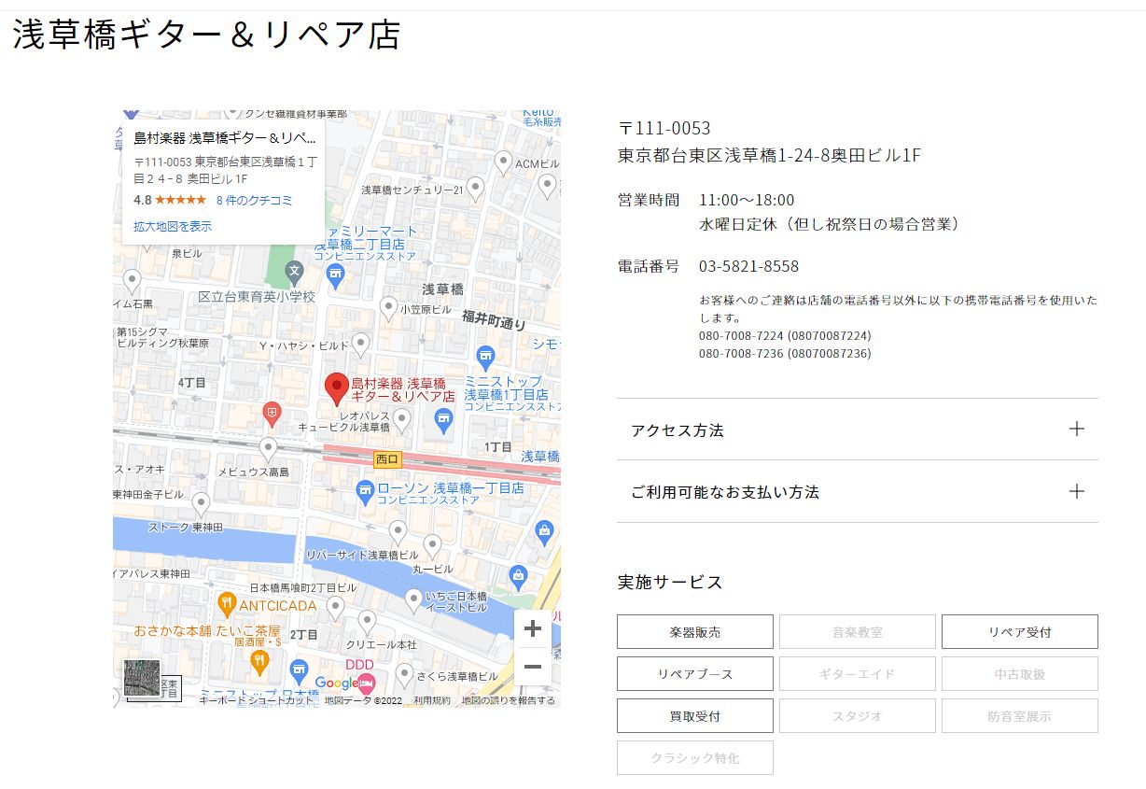
Task: Open the 利用規約 terms link
Action: tap(432, 700)
